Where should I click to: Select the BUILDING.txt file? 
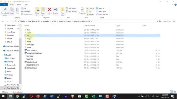click(32, 50)
